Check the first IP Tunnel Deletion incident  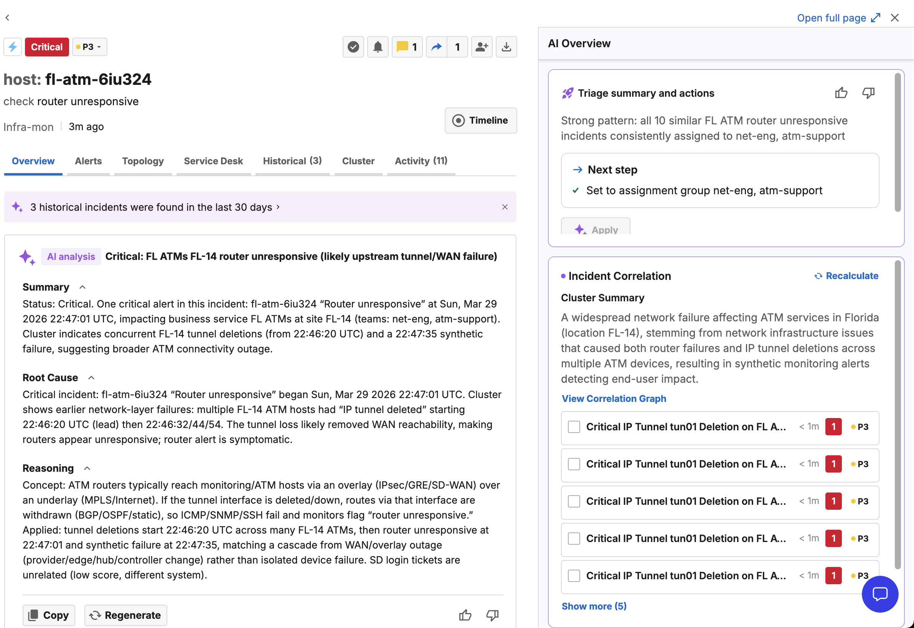click(x=574, y=427)
